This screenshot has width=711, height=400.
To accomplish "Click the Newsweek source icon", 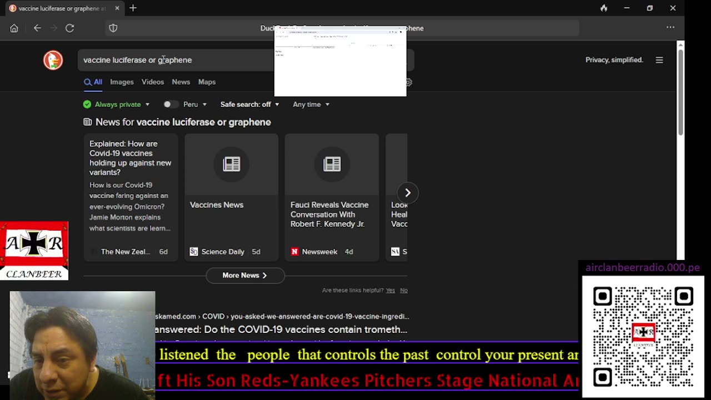I will [294, 252].
